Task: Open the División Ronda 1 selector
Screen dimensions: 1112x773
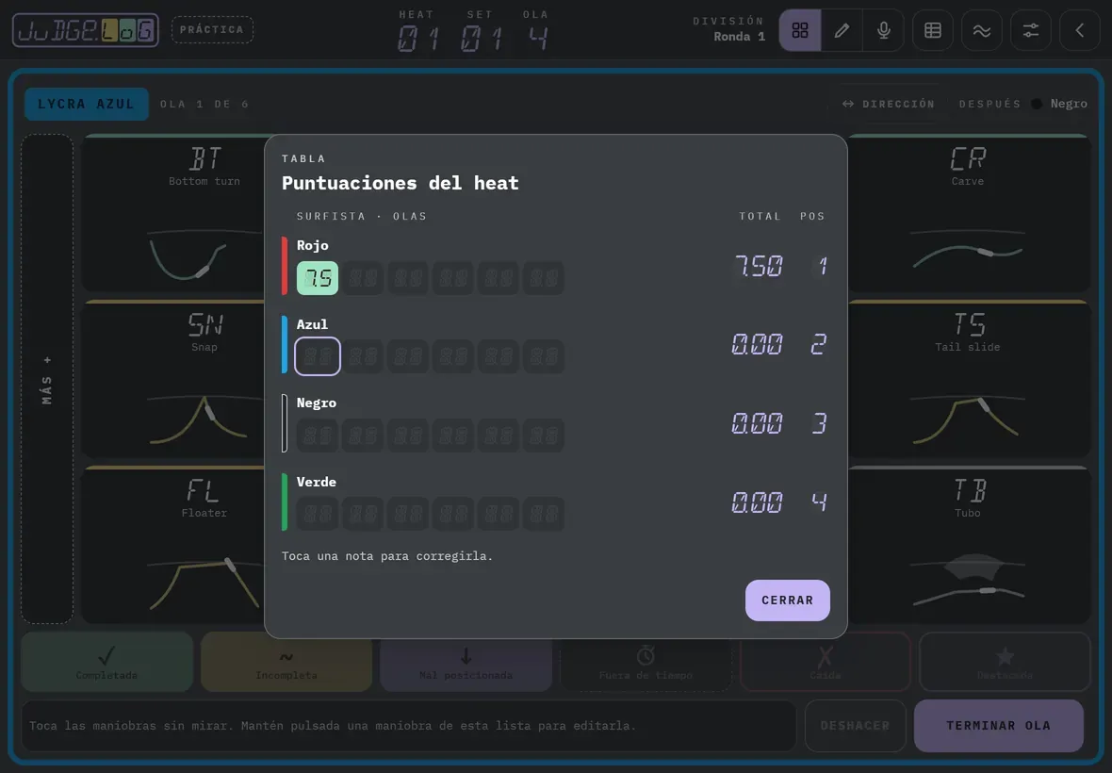Action: [728, 30]
